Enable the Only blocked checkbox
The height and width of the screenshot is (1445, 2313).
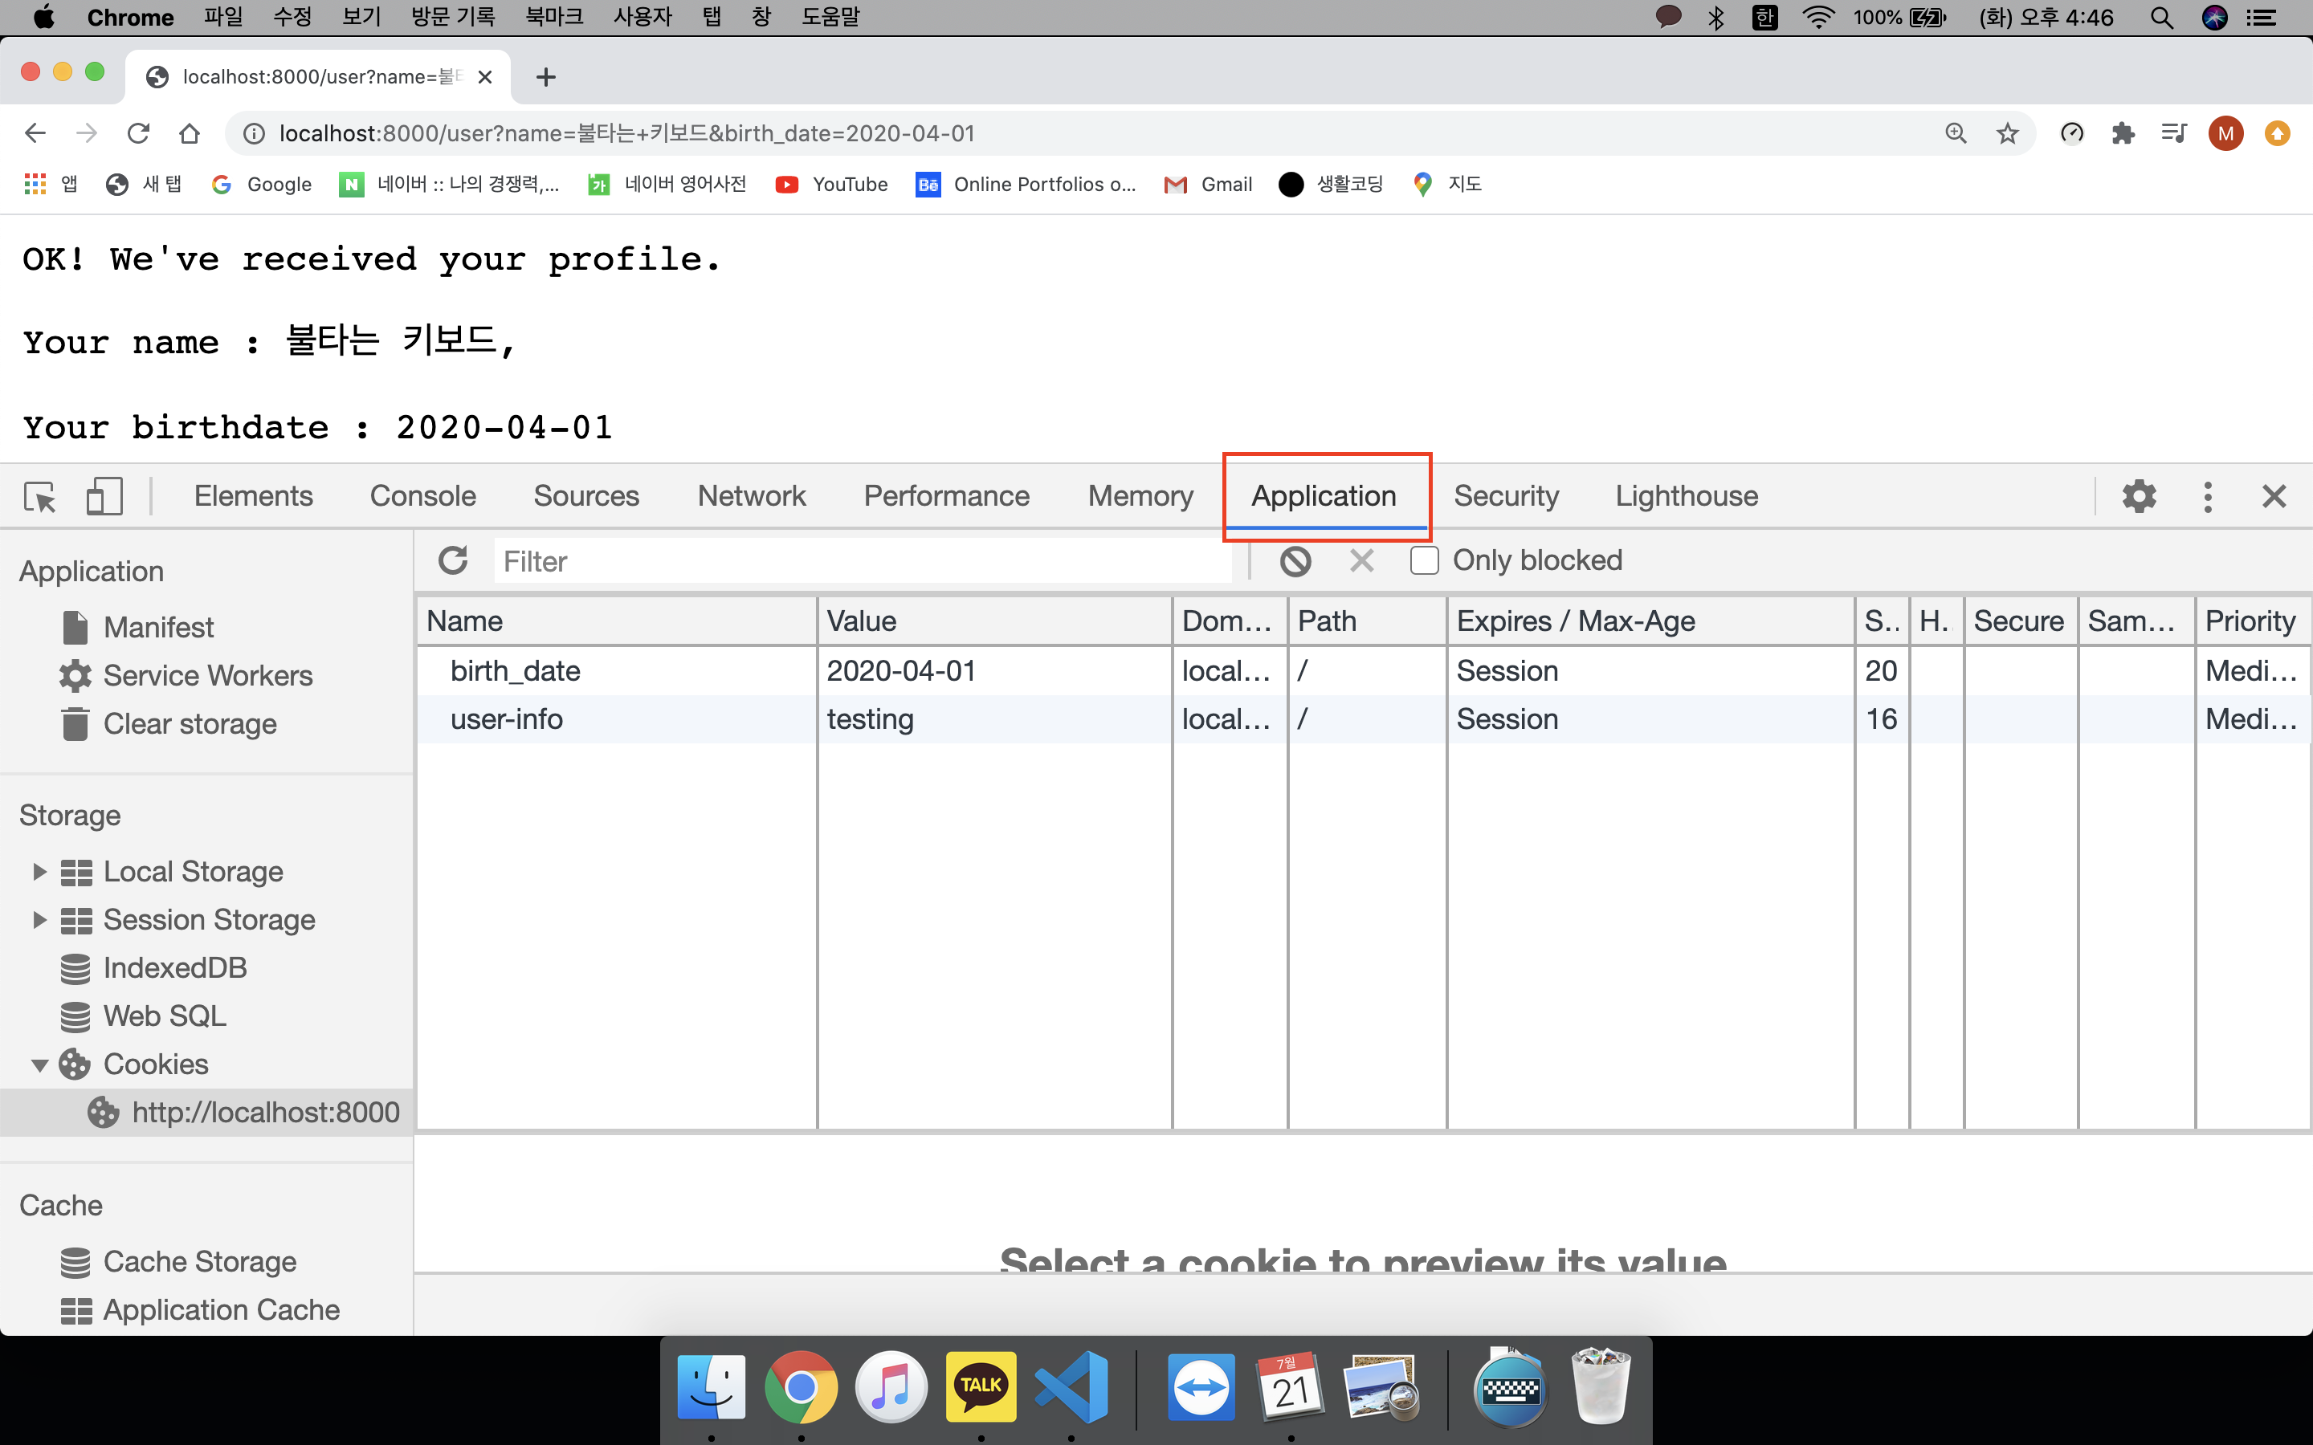tap(1424, 560)
